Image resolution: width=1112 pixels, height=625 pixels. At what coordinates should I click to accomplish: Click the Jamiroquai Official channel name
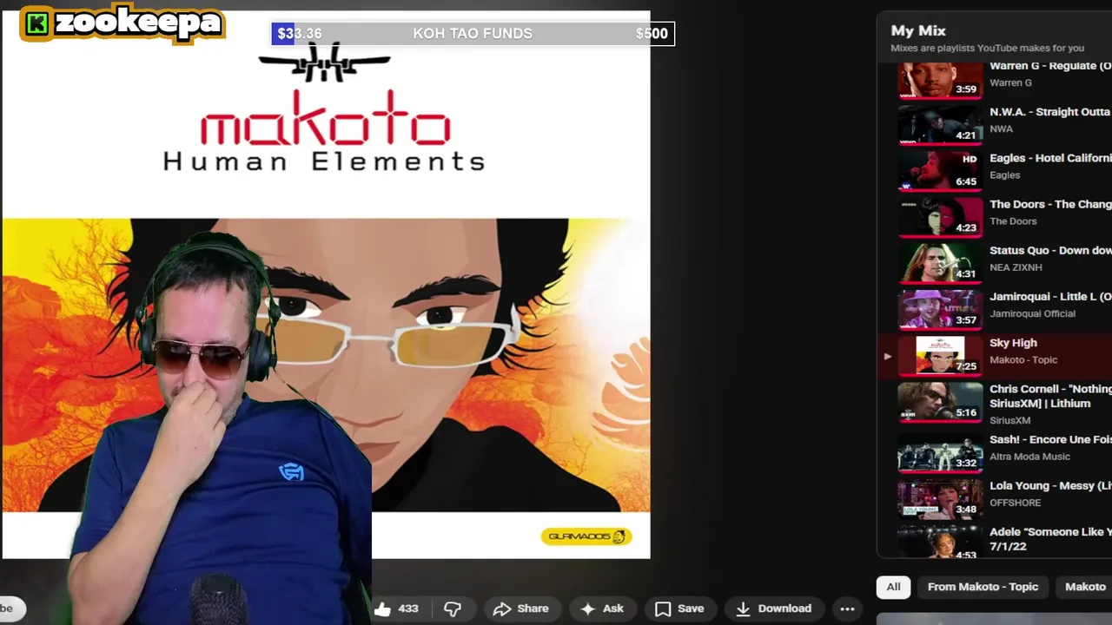tap(1032, 314)
